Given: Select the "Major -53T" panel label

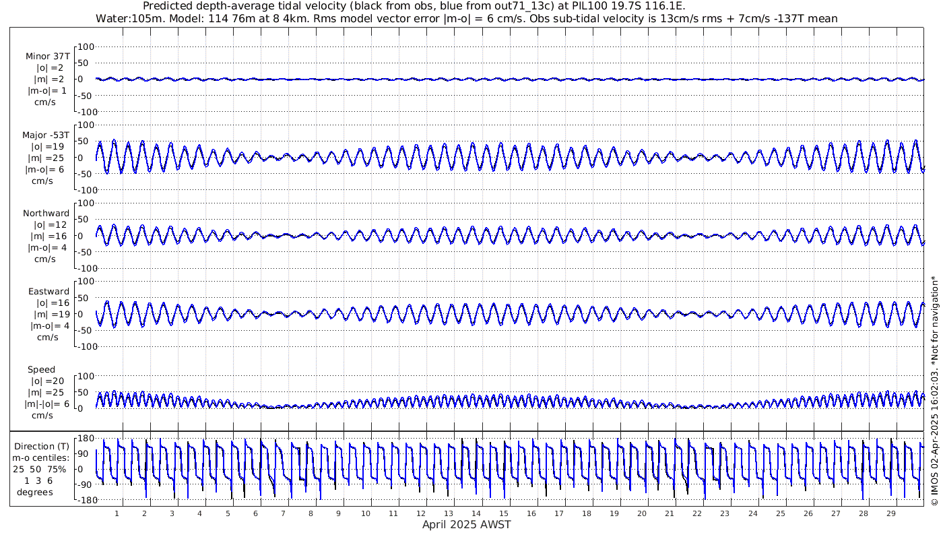Looking at the screenshot, I should (46, 135).
